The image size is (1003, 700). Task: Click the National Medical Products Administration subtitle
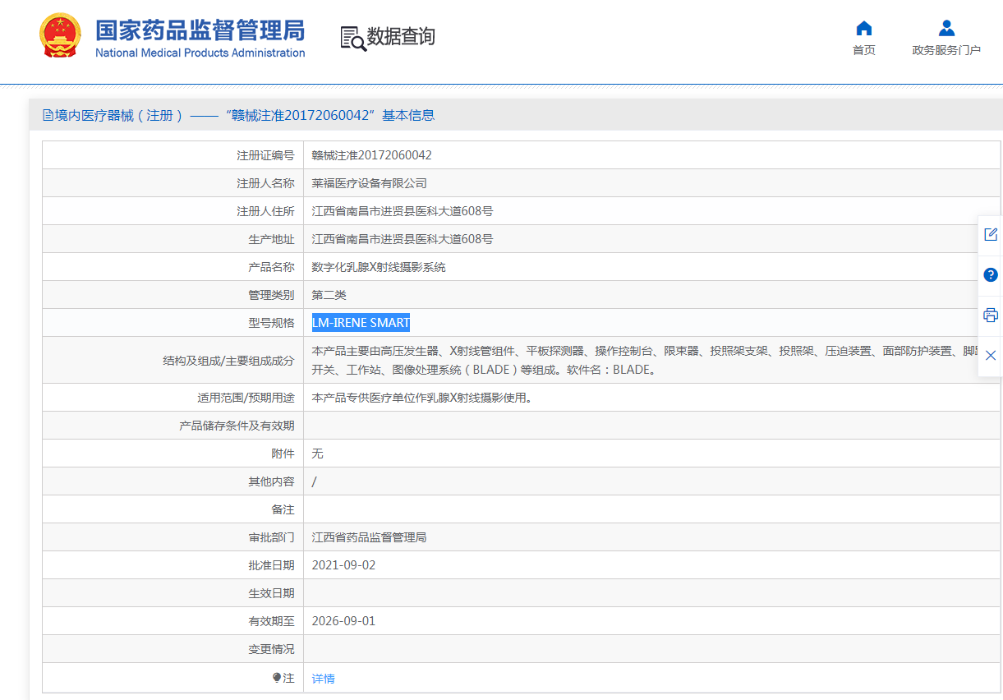200,53
